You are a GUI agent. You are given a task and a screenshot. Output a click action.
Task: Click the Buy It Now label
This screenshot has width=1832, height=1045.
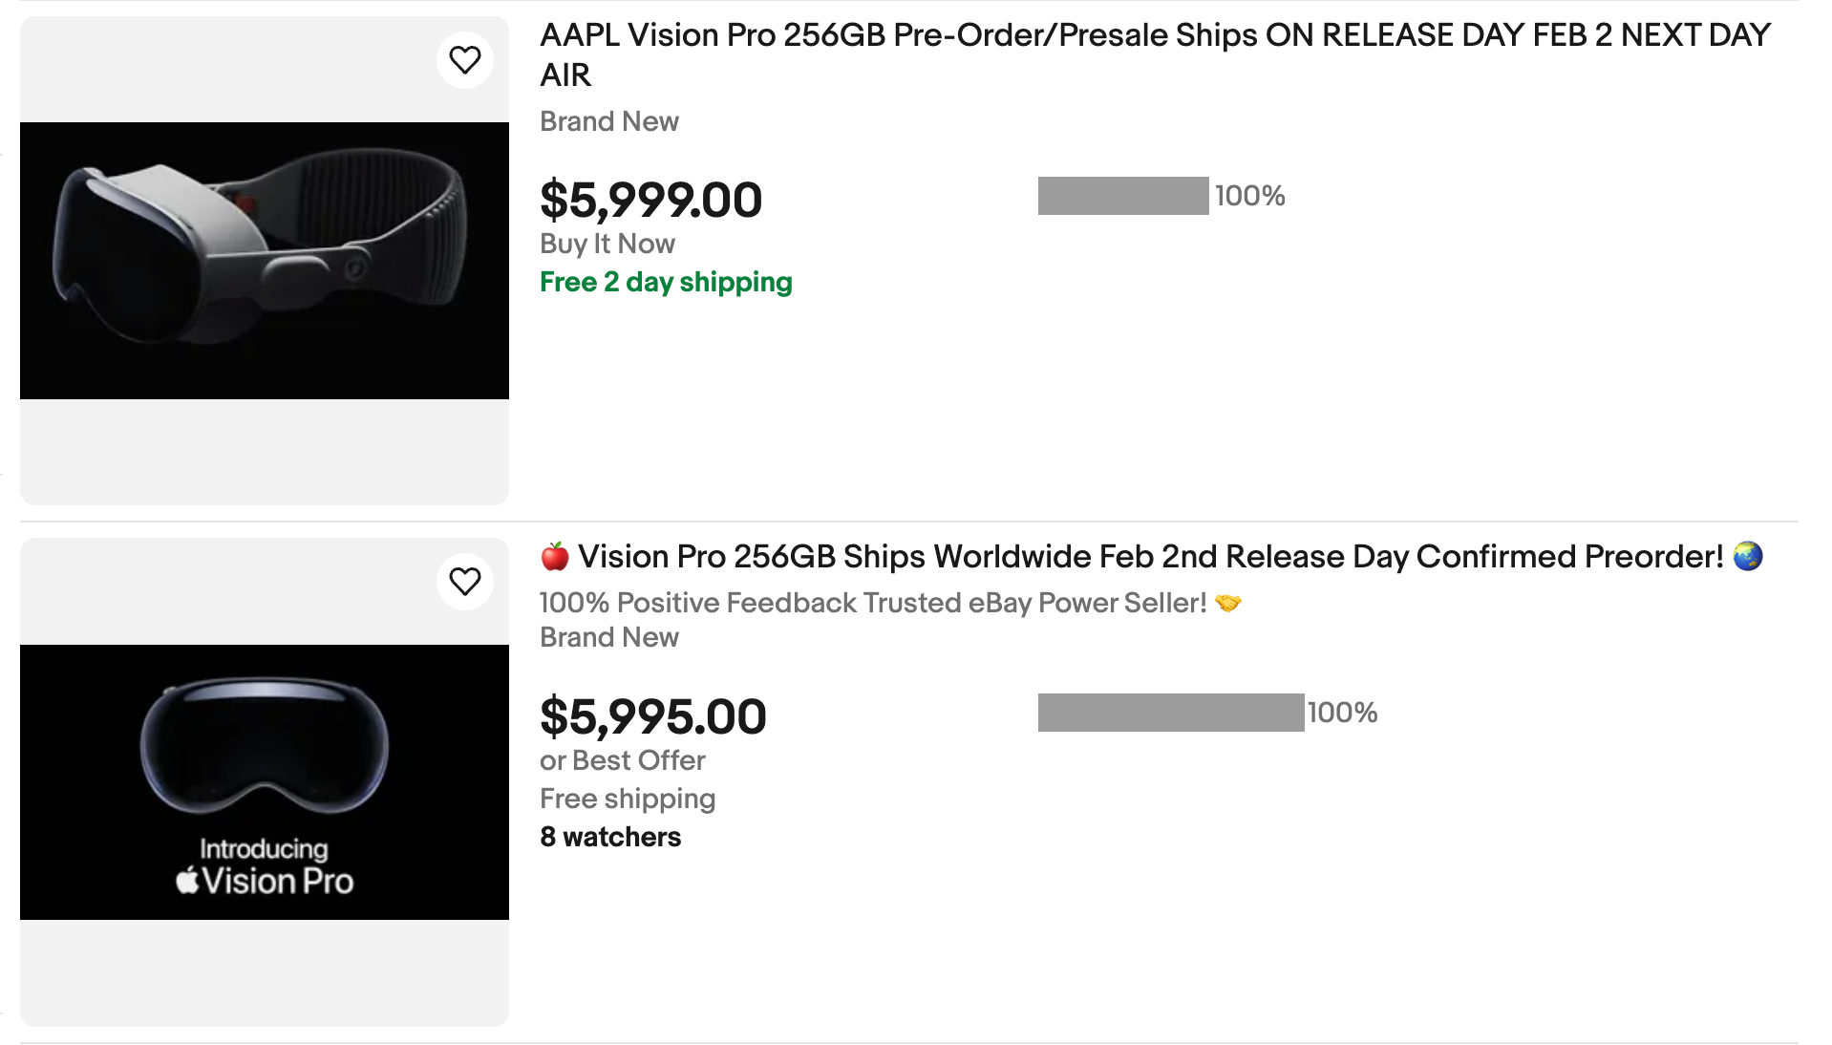[x=606, y=244]
